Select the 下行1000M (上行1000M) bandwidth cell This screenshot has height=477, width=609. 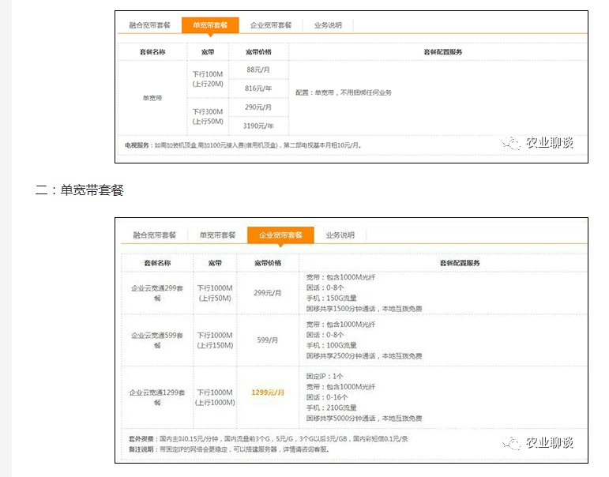pos(215,397)
